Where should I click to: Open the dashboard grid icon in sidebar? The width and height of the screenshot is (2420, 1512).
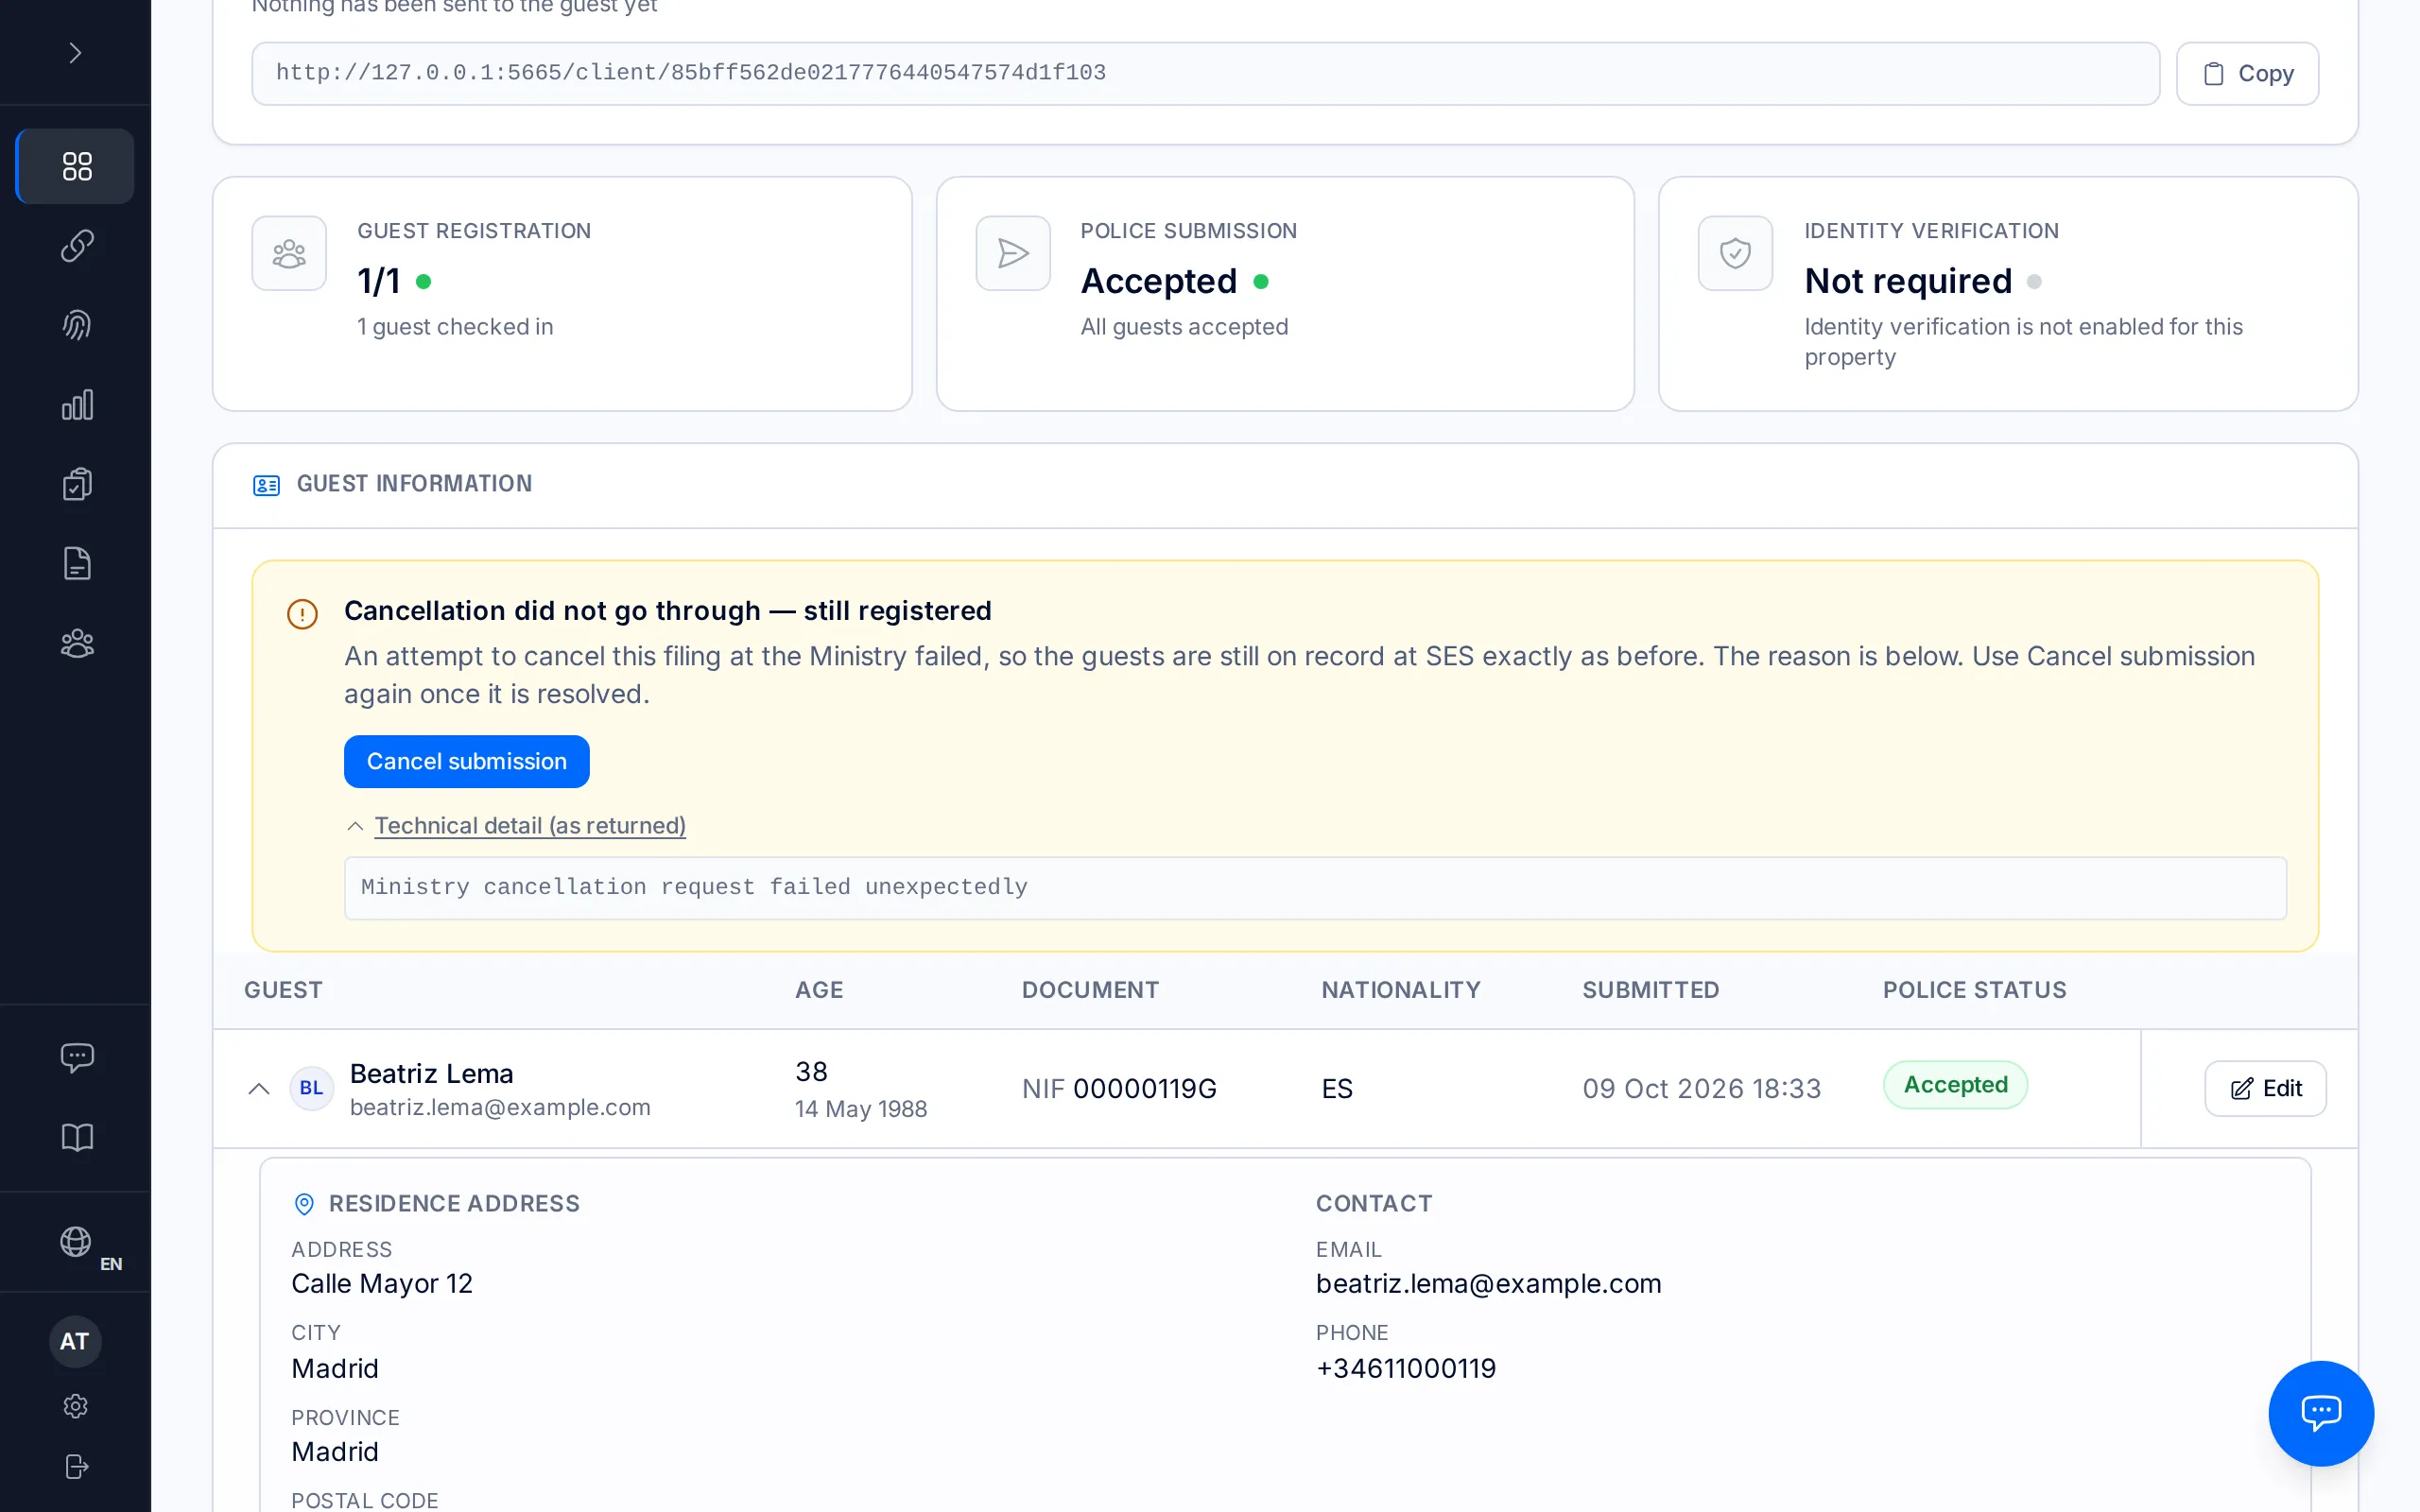[x=76, y=166]
